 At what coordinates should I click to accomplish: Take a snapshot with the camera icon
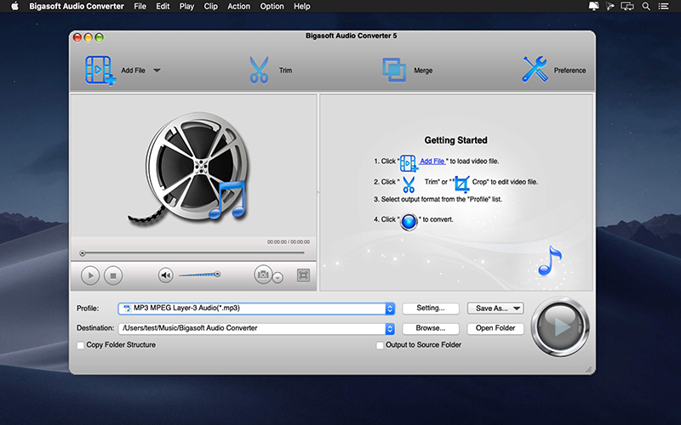tap(263, 275)
